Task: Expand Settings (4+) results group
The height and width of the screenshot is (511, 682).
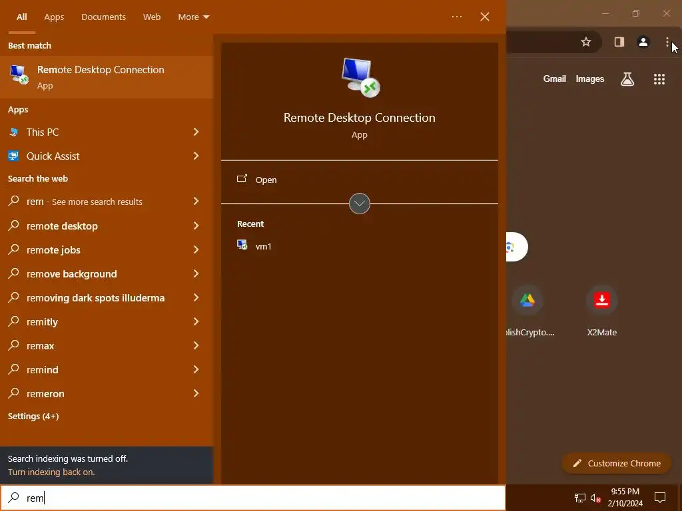Action: (33, 417)
